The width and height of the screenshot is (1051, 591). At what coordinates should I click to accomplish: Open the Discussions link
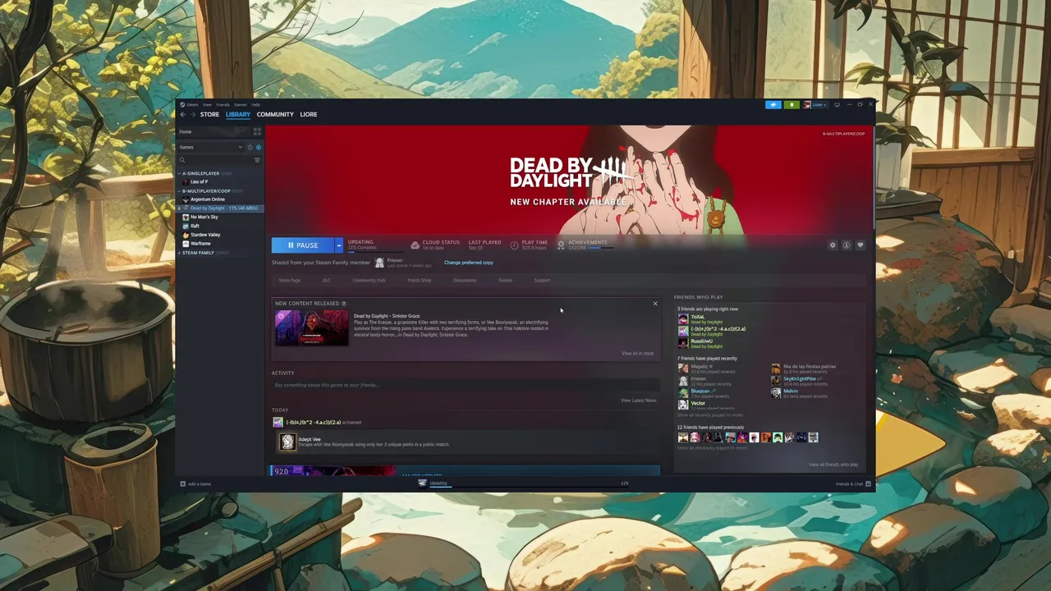point(465,280)
